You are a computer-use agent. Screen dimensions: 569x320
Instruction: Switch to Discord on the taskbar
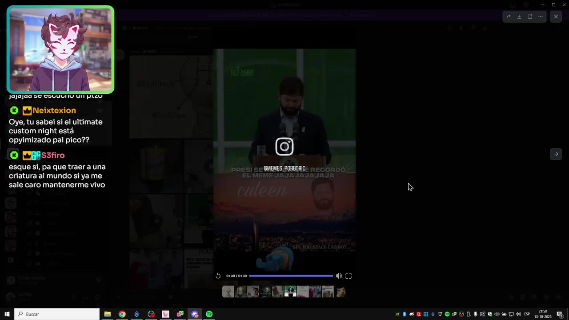click(195, 314)
